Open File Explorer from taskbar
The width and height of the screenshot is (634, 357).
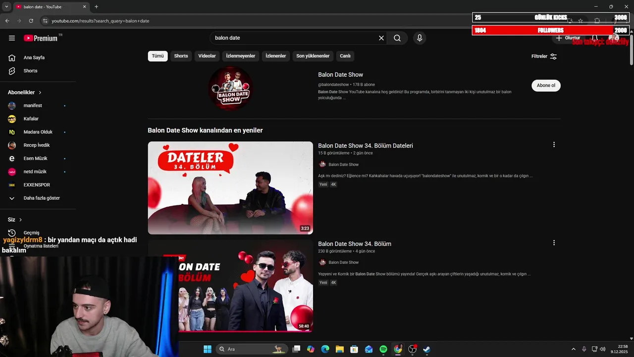point(340,349)
